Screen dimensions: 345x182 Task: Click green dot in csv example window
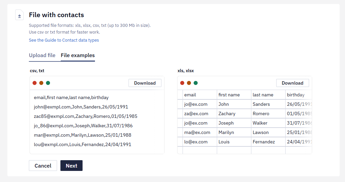(48, 83)
